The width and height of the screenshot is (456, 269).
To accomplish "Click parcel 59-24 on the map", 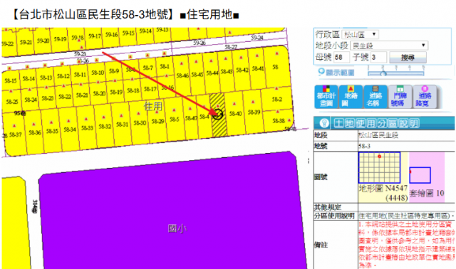I will [257, 38].
